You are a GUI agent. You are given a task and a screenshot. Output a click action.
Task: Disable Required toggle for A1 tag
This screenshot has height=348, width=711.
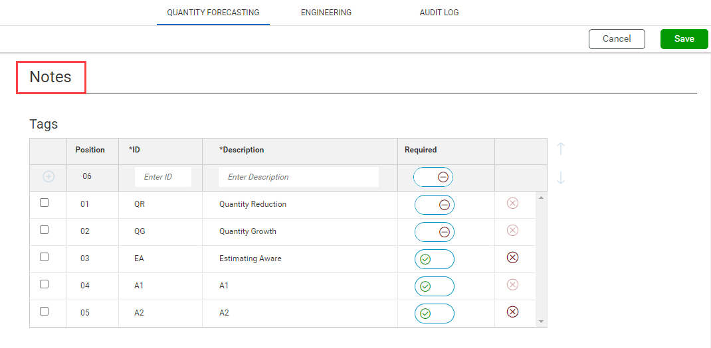(435, 286)
